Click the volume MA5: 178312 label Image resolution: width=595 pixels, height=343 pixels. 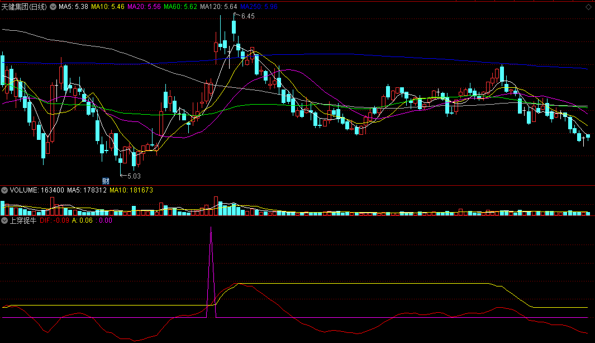click(x=87, y=190)
